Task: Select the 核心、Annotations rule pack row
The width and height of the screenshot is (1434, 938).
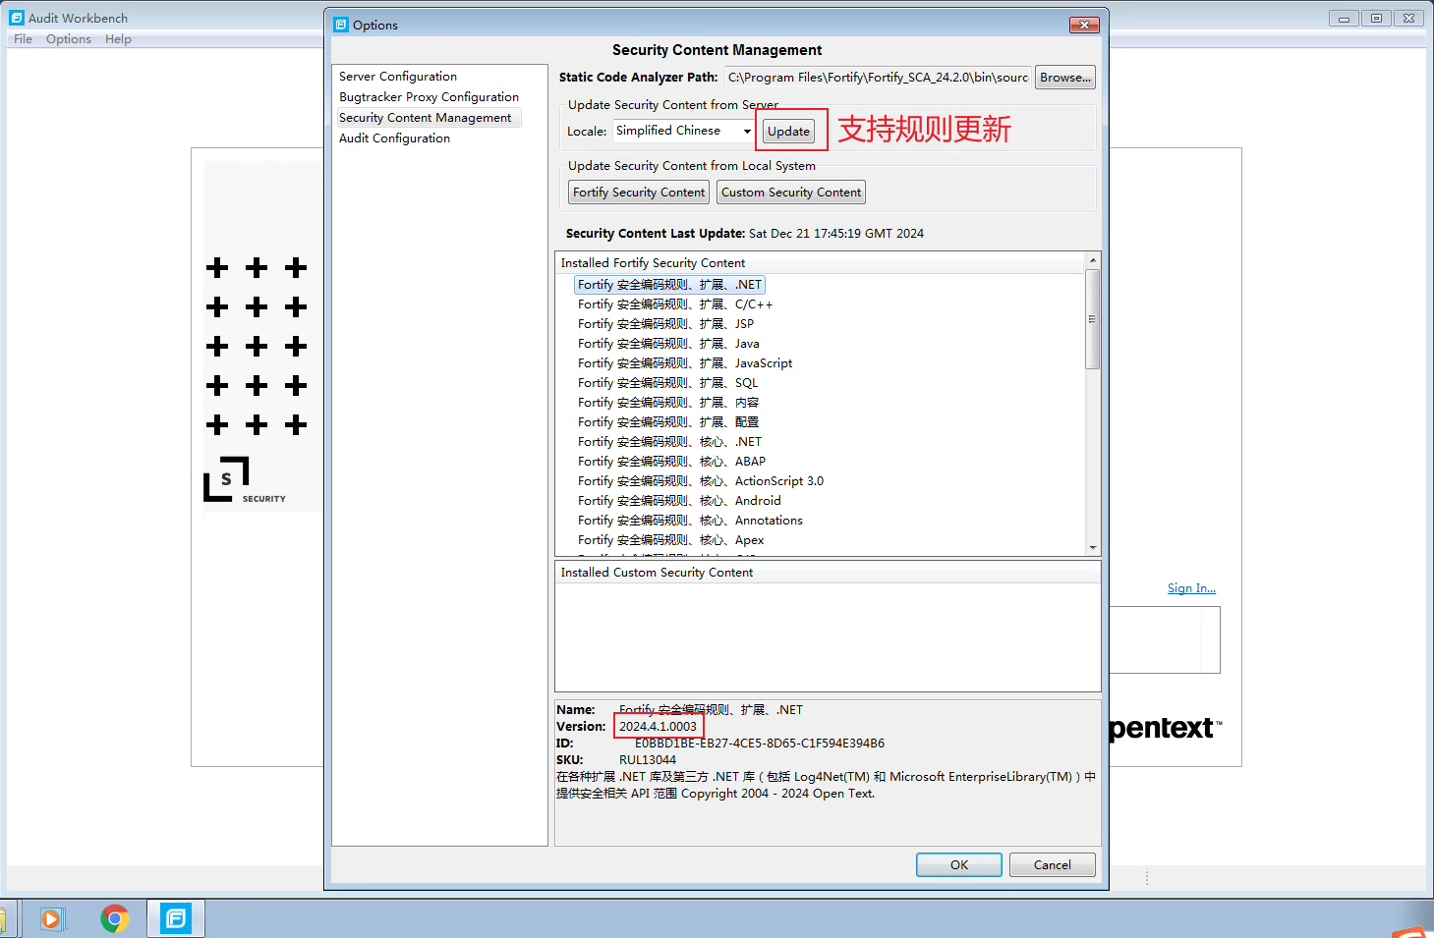Action: point(690,521)
